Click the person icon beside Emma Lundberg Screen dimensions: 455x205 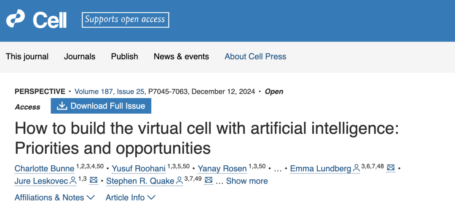tap(356, 168)
